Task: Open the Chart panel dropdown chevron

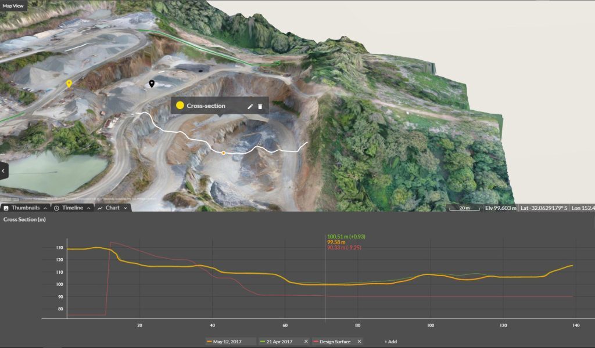Action: coord(125,208)
